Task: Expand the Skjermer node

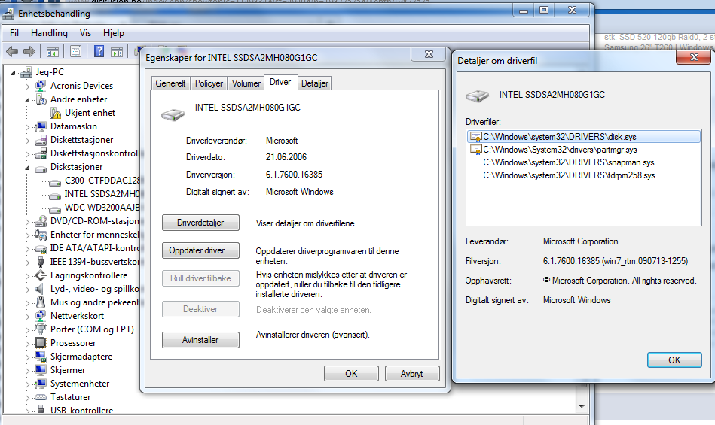Action: [27, 371]
